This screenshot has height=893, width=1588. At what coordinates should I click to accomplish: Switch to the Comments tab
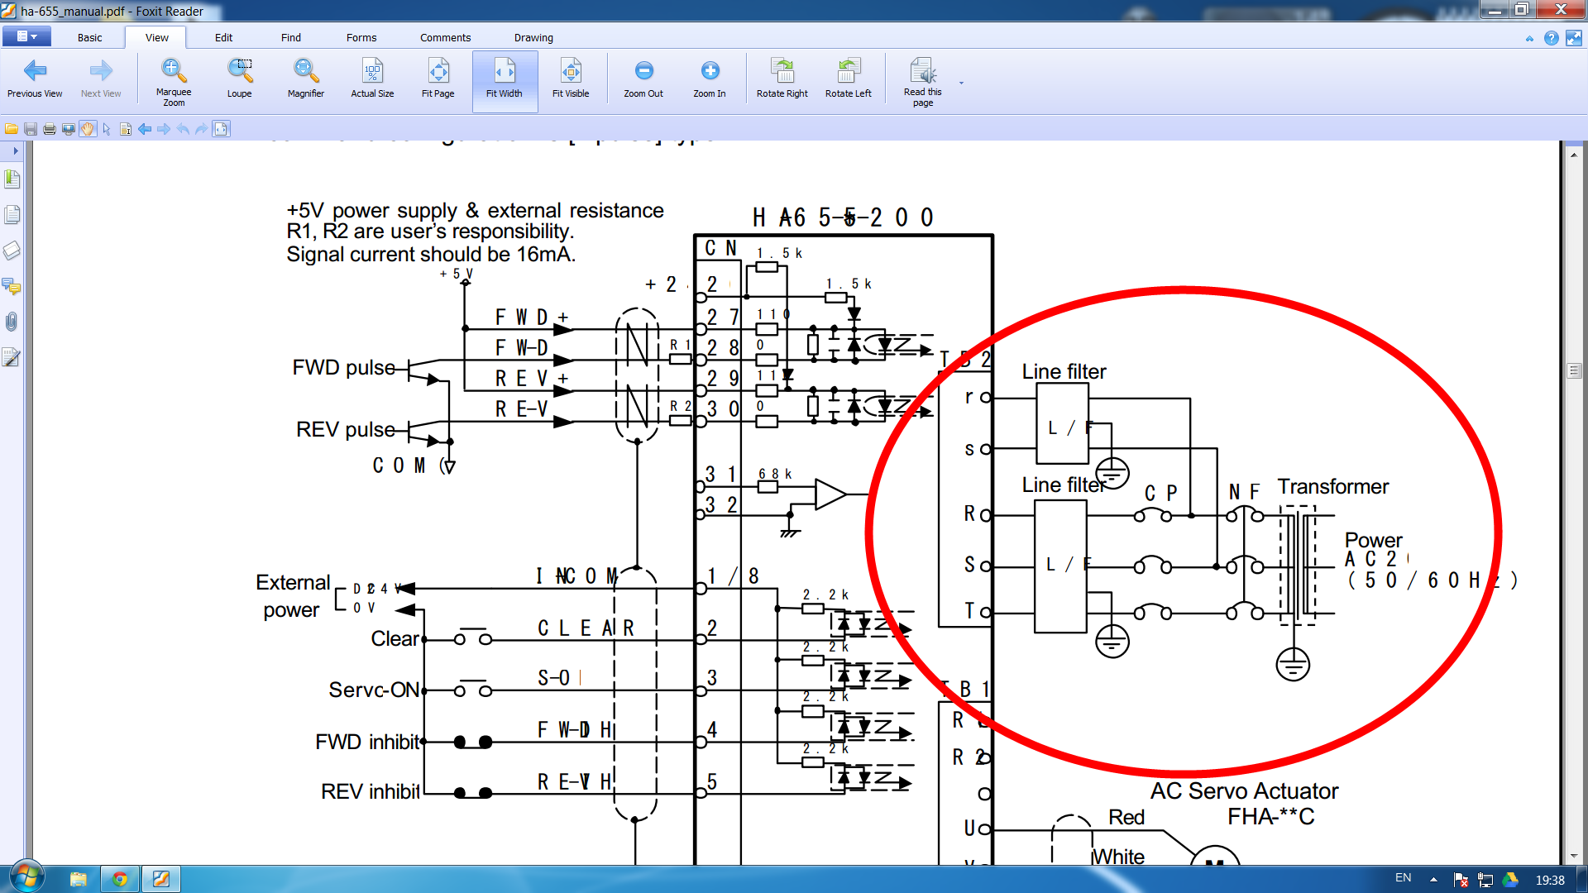[445, 37]
